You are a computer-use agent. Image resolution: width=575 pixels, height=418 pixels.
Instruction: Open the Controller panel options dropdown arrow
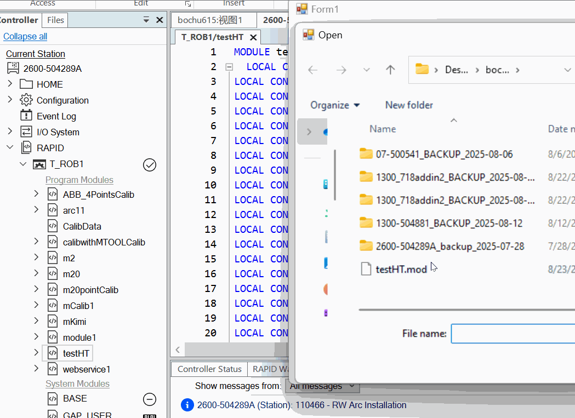coord(146,20)
